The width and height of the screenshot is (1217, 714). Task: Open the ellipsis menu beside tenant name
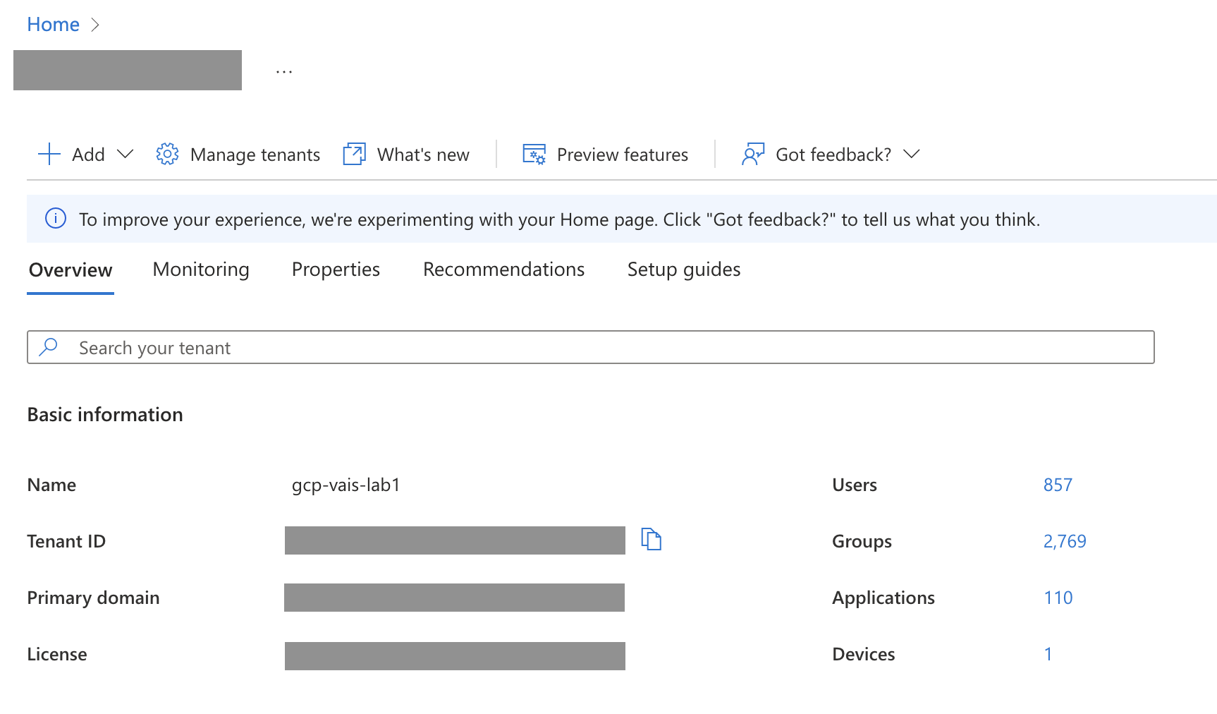[284, 69]
